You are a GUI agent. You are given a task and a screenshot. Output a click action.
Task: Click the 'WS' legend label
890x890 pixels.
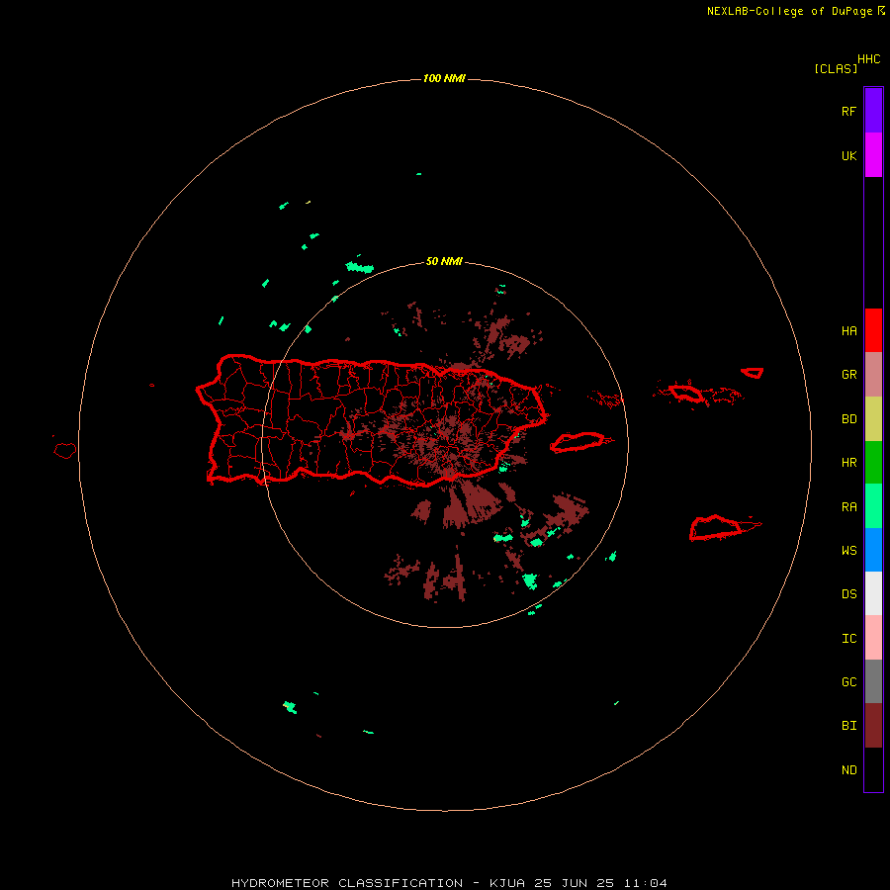point(848,550)
